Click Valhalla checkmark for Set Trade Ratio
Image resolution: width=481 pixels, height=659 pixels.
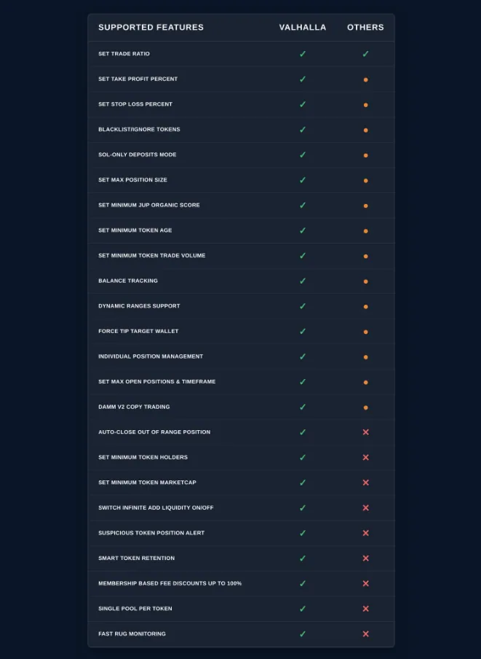303,54
